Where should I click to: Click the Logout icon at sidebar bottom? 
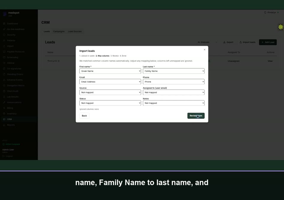(x=4, y=156)
